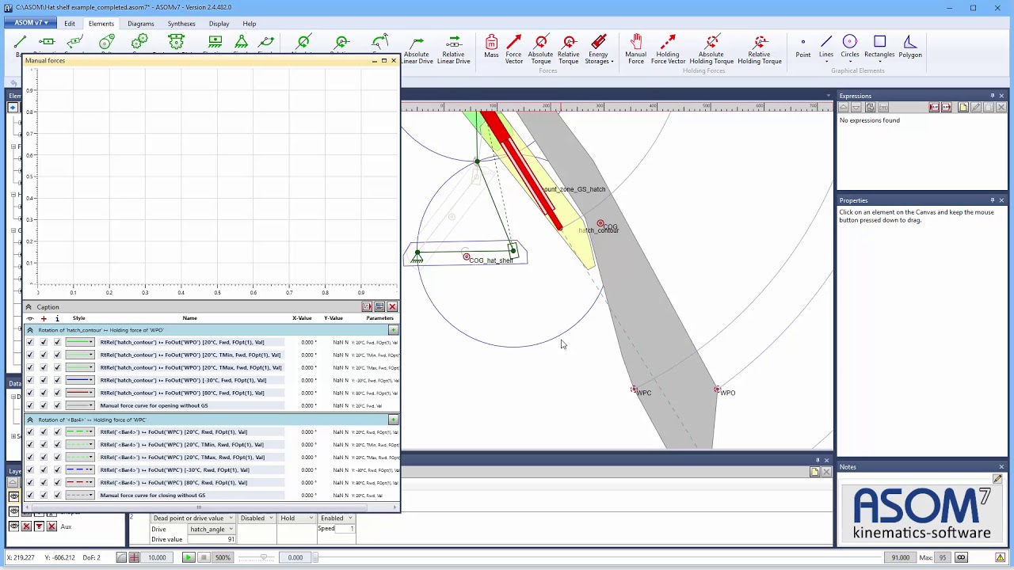This screenshot has width=1014, height=570.
Task: Toggle first checkbox of Bar4 20°C Rwd FOpt curve
Action: pos(30,431)
